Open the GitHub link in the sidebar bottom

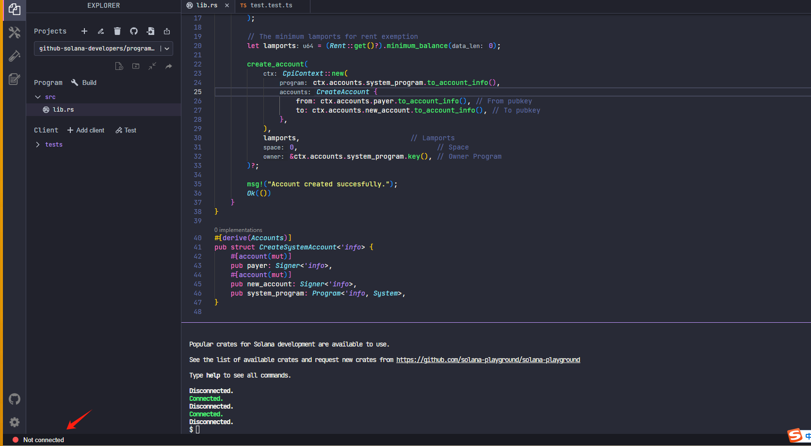click(15, 399)
